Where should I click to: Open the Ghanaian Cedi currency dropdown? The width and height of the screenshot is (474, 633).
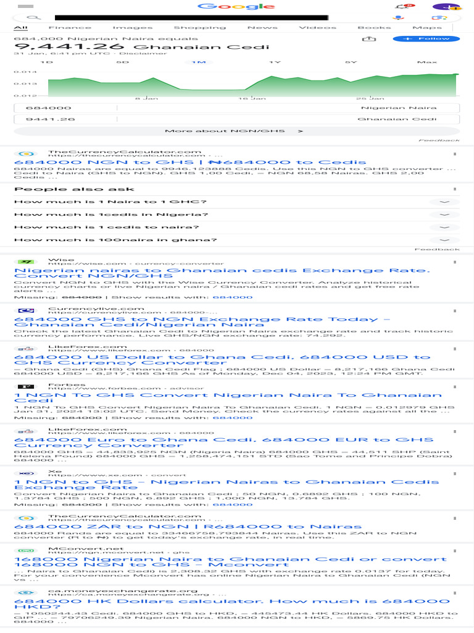(x=288, y=119)
